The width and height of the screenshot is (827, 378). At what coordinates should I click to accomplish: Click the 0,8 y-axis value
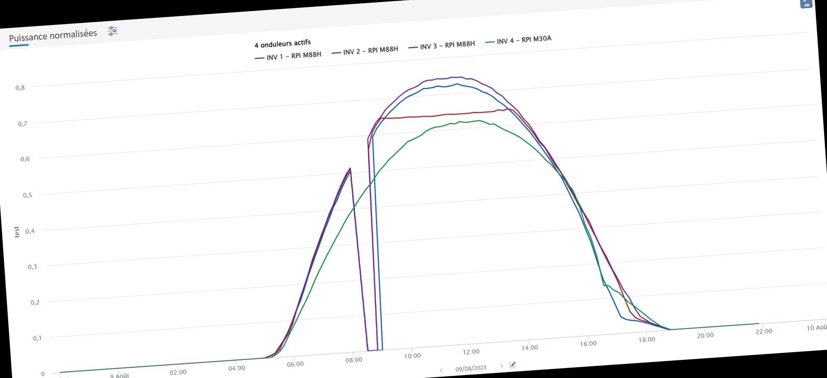pos(20,88)
